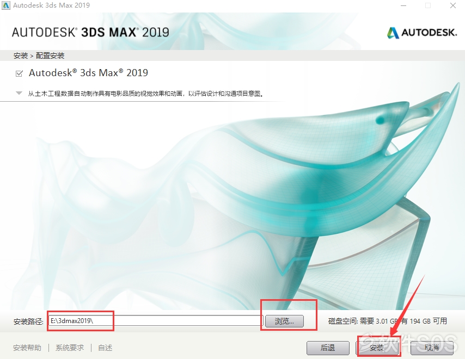The height and width of the screenshot is (359, 465).
Task: Click the window title Autodesk 3ds Max 2019
Action: coord(51,5)
